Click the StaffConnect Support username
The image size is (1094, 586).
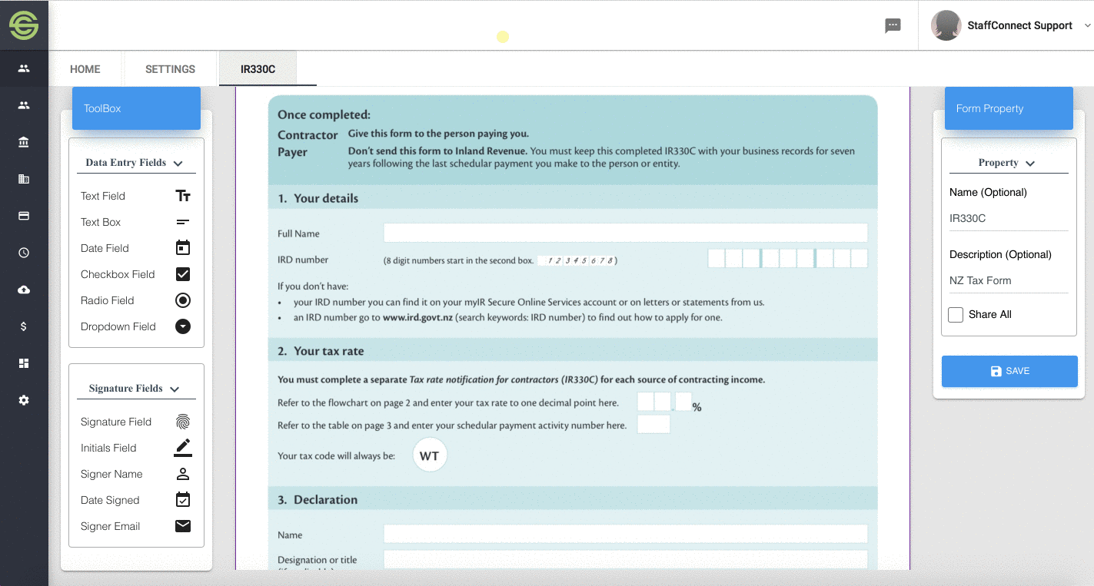(1019, 25)
